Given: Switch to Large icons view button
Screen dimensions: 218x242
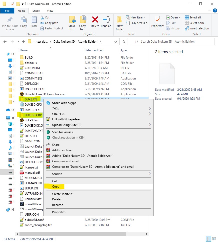Looking at the screenshot, I should (214, 239).
